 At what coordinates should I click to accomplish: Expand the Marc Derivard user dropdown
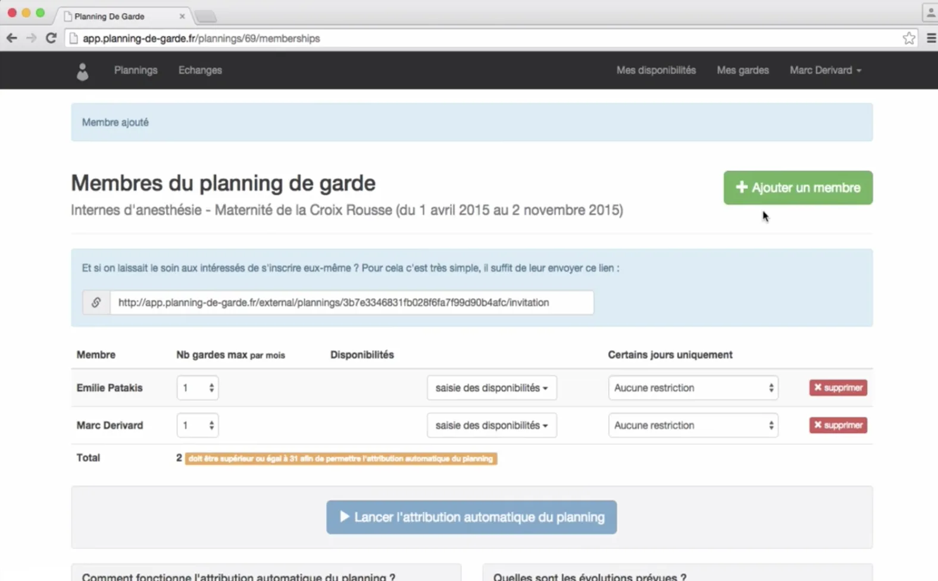pos(826,70)
